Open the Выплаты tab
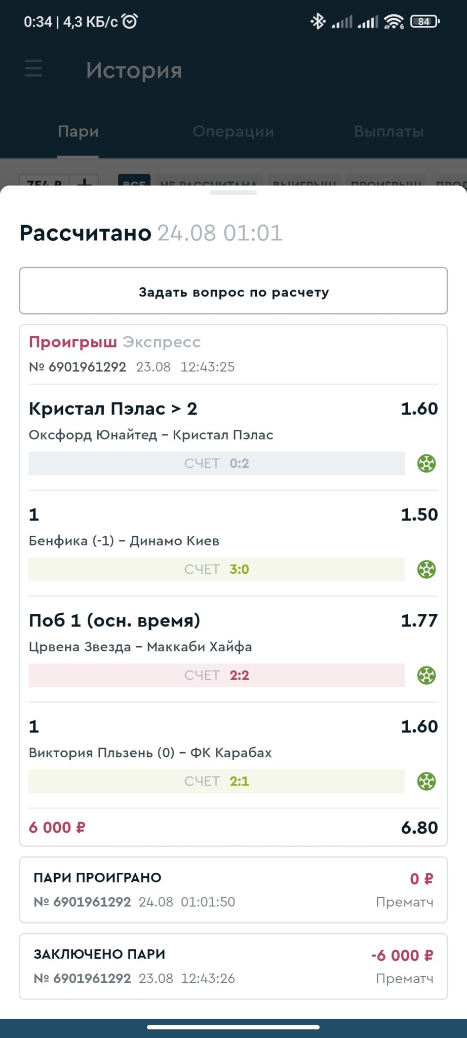 point(388,131)
